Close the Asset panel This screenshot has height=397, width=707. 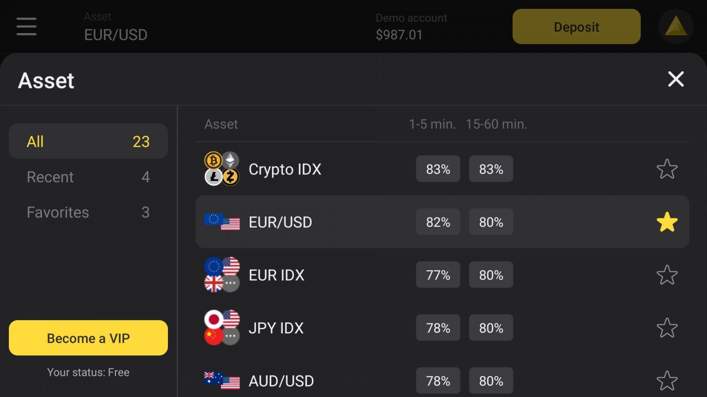[x=676, y=79]
